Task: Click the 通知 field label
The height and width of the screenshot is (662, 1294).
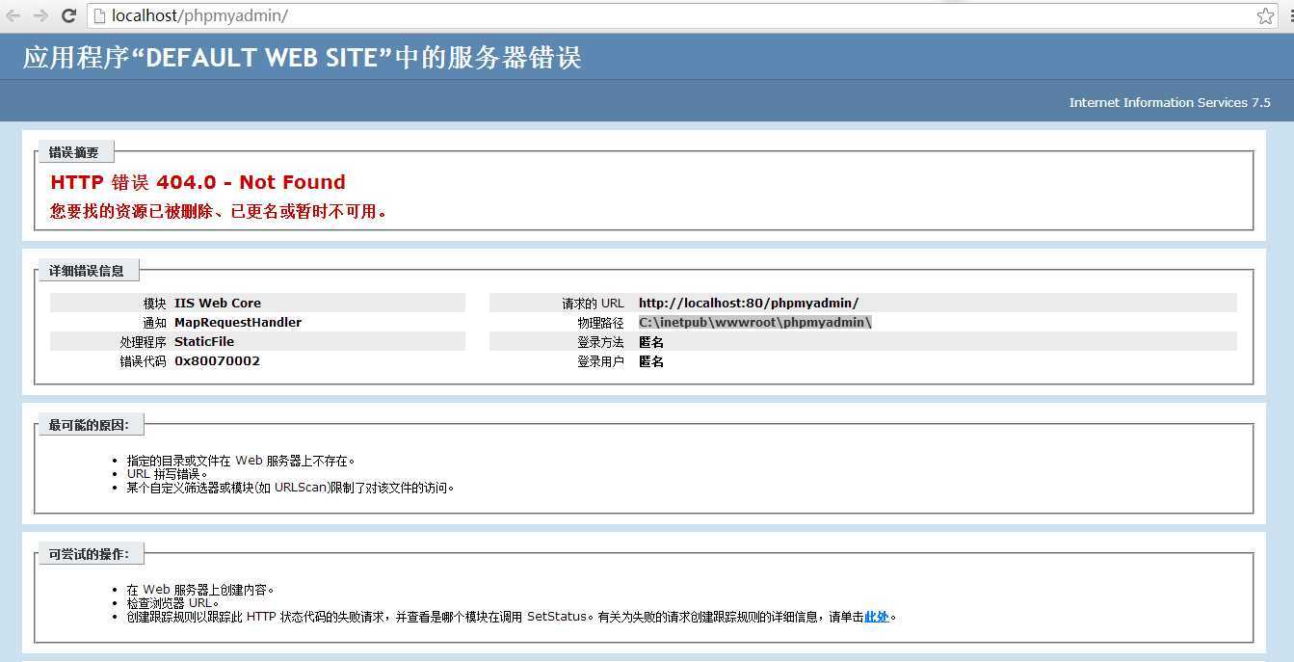Action: 154,323
